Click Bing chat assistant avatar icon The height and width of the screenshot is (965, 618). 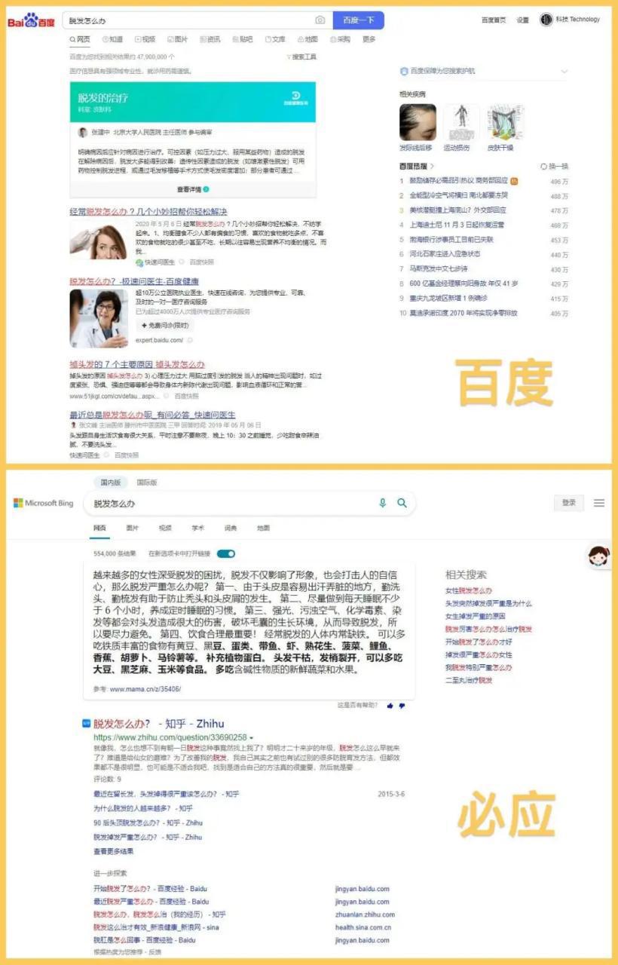(599, 558)
